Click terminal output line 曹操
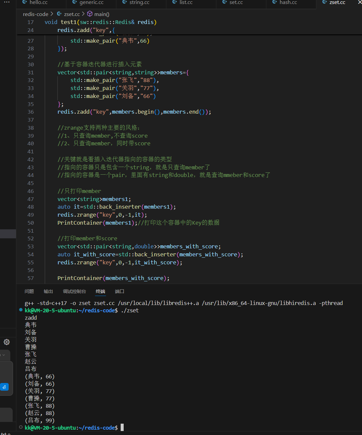This screenshot has height=435, width=362. (x=31, y=347)
